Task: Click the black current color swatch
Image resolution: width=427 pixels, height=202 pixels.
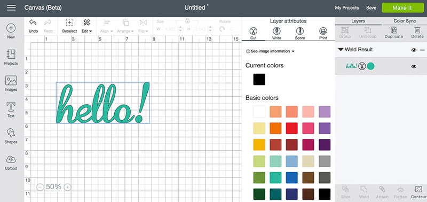Action: pyautogui.click(x=259, y=79)
